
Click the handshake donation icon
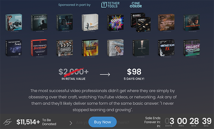[x=7, y=122]
